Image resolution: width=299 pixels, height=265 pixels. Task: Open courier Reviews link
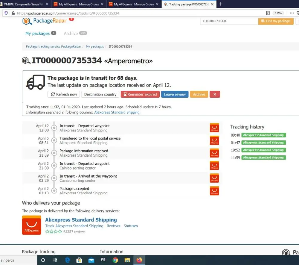tap(113, 226)
